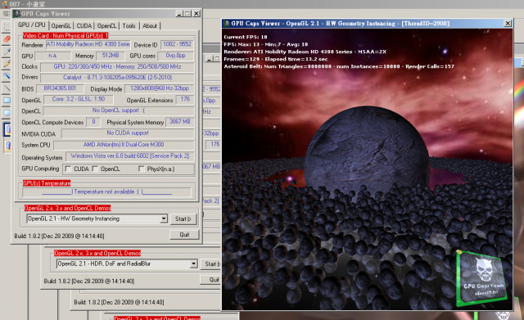
Task: Minimize the GPU Caps Viewer window behind
Action: coord(210,59)
